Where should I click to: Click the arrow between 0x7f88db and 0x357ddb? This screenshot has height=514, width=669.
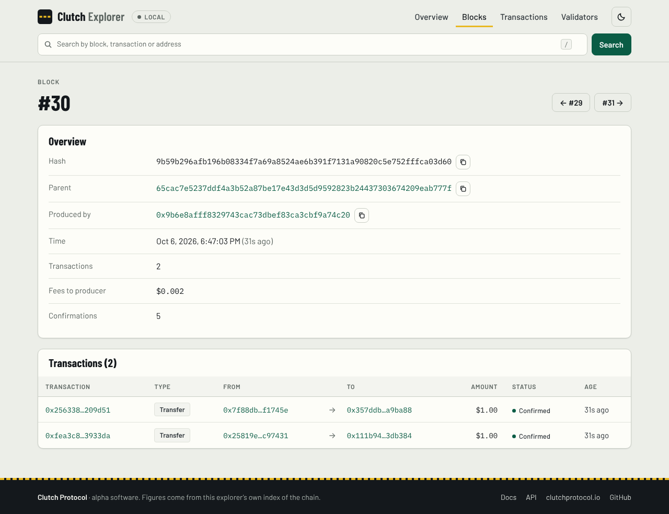tap(332, 410)
